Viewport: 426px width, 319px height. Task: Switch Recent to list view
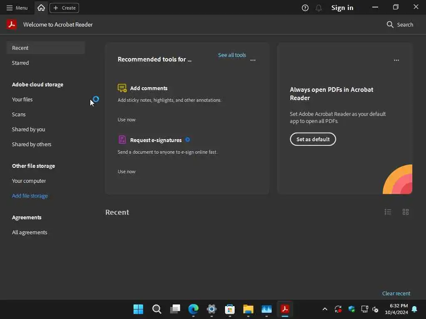388,212
